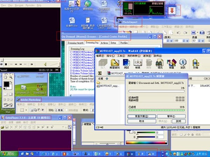This screenshot has width=210, height=157.
Task: Click WinRAR Wizard toolbar icon
Action: [x=171, y=64]
